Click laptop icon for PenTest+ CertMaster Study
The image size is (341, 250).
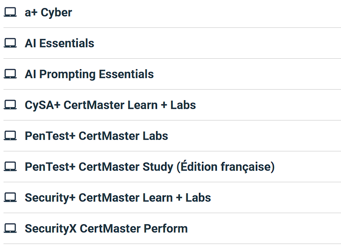pyautogui.click(x=10, y=167)
